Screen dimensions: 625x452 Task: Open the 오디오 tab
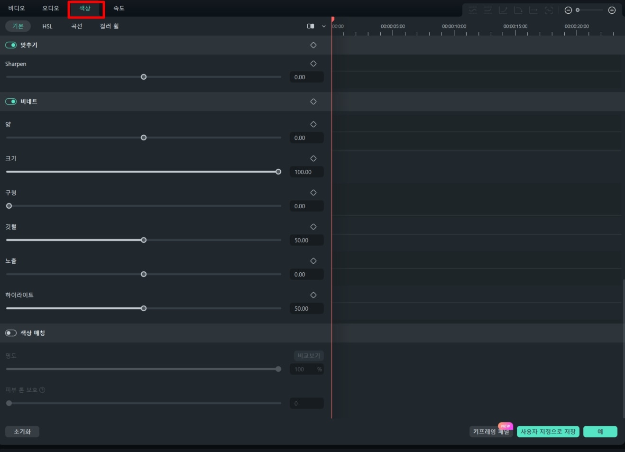pos(51,8)
